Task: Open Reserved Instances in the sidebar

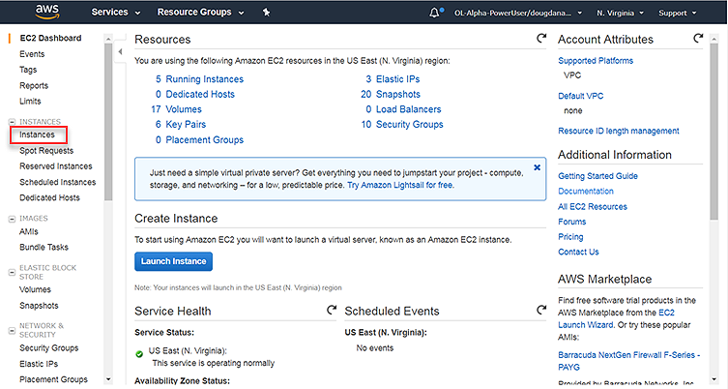Action: coord(56,165)
